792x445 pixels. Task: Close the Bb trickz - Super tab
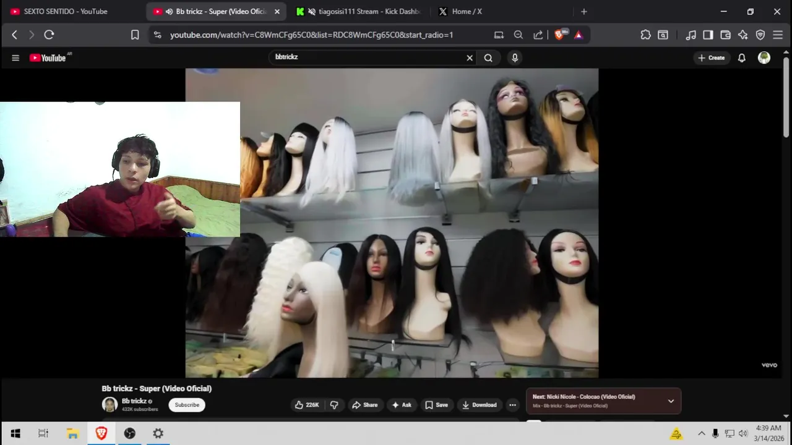[277, 11]
